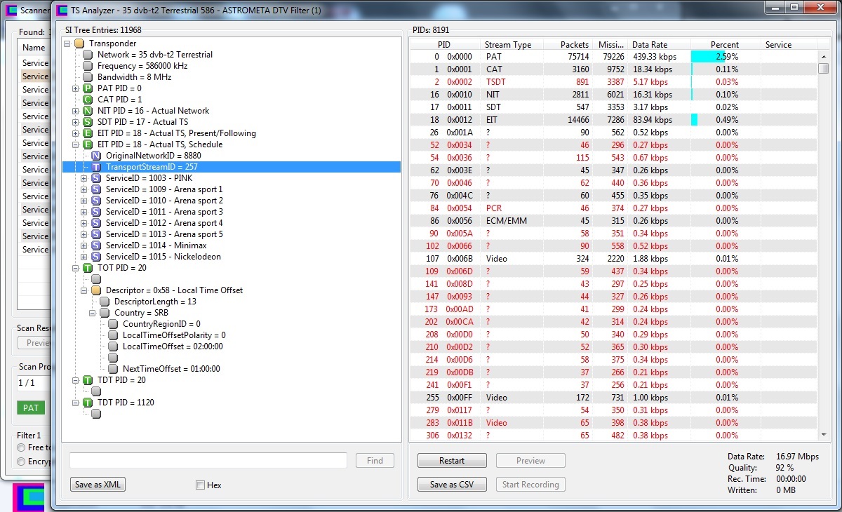Toggle the Hex checkbox

pos(200,485)
